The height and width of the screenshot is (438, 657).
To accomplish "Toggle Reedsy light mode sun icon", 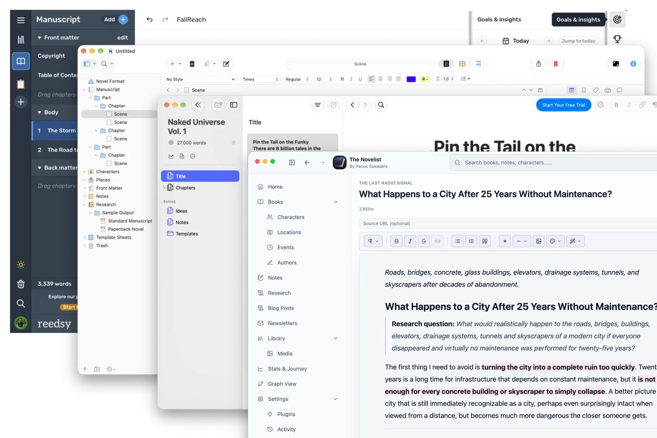I will 21,265.
